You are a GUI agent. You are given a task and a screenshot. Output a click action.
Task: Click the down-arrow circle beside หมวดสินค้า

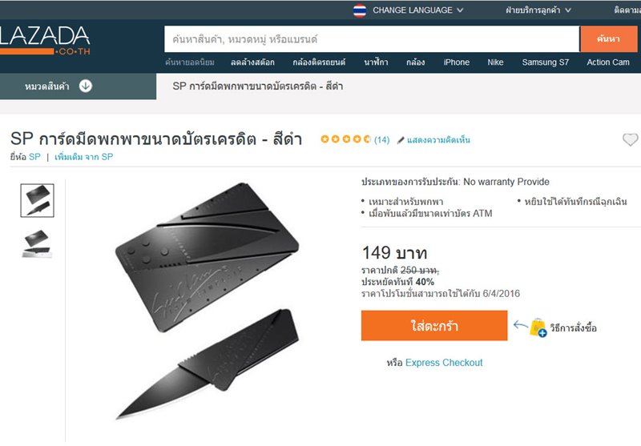tap(86, 86)
